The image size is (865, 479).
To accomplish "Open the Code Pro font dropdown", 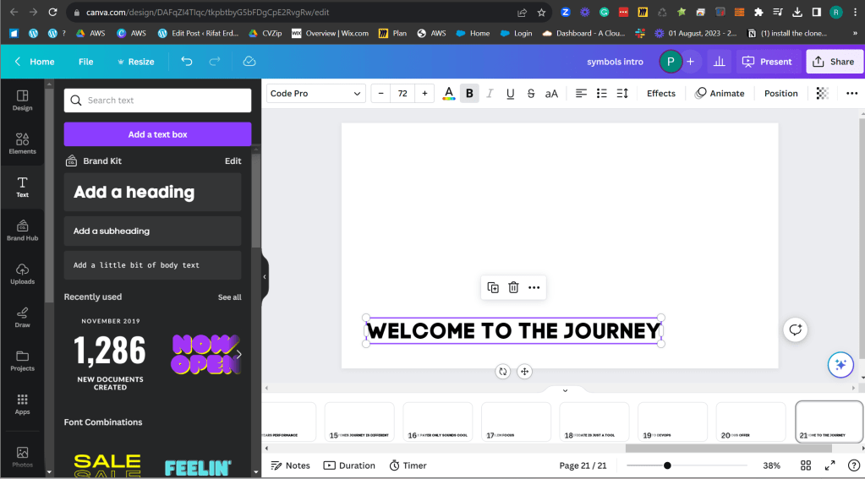I will [x=315, y=94].
